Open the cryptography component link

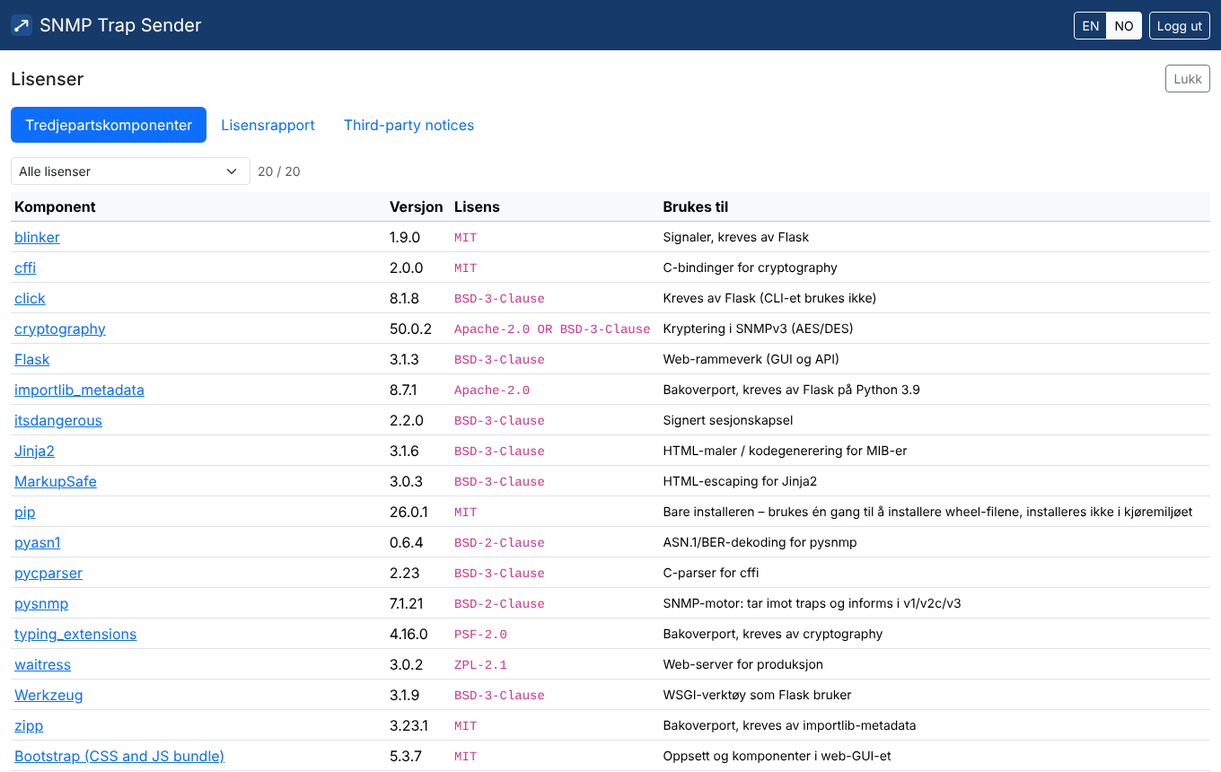coord(60,329)
